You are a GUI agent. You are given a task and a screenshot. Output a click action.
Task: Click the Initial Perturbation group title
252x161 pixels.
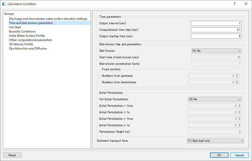(111, 93)
